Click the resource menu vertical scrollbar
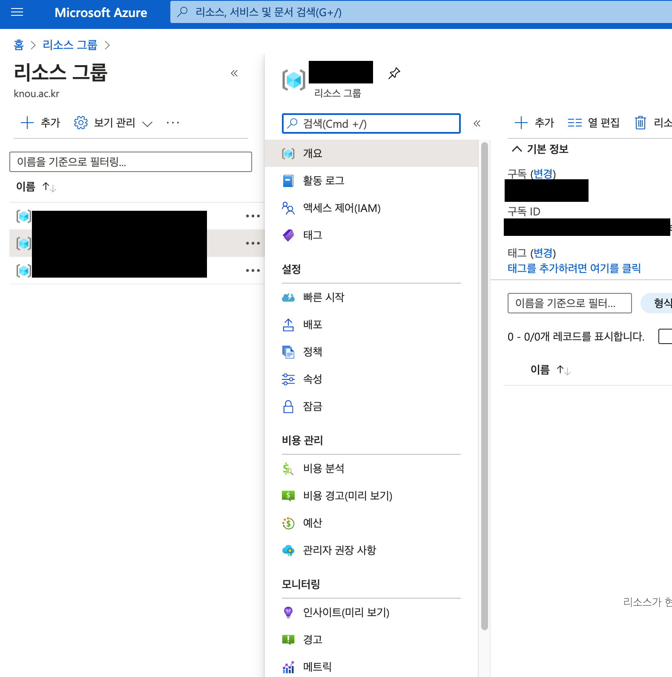The image size is (672, 677). 484,386
